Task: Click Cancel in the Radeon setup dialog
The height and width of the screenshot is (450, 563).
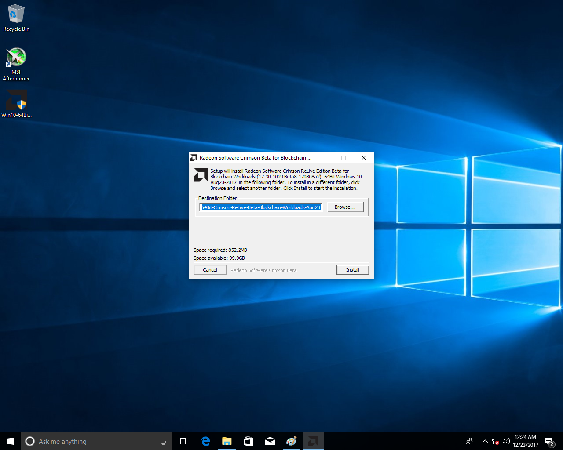Action: tap(210, 270)
